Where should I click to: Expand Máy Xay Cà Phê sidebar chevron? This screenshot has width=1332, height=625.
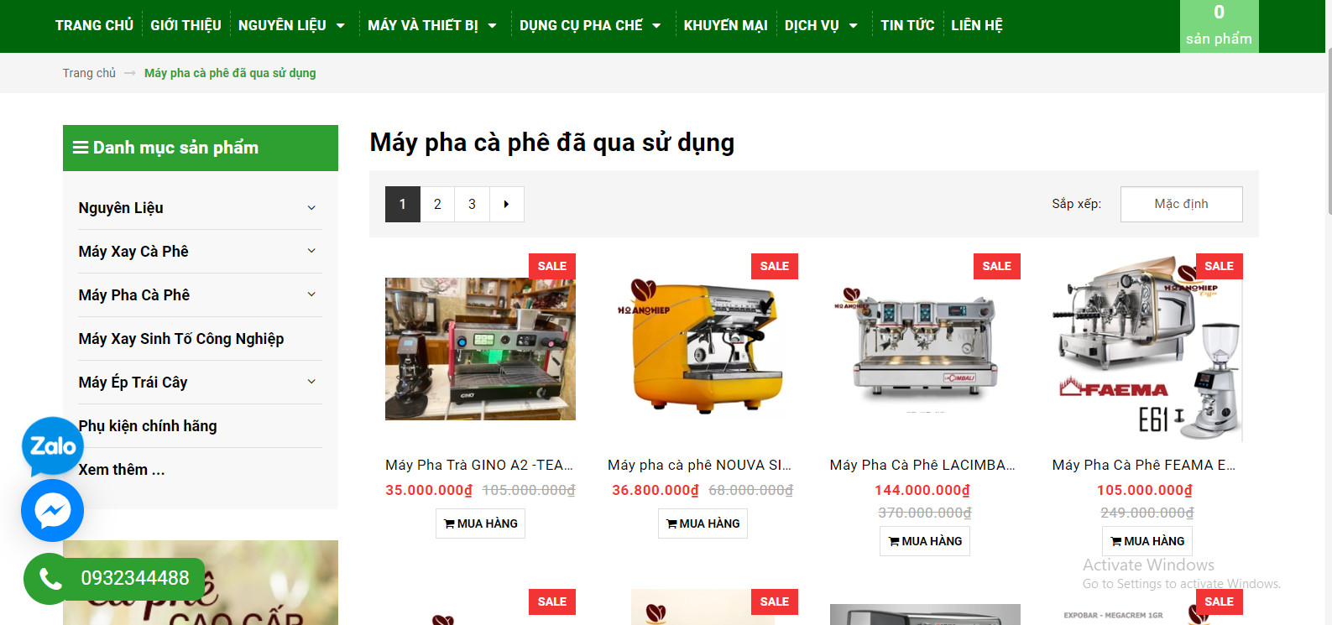click(x=311, y=251)
